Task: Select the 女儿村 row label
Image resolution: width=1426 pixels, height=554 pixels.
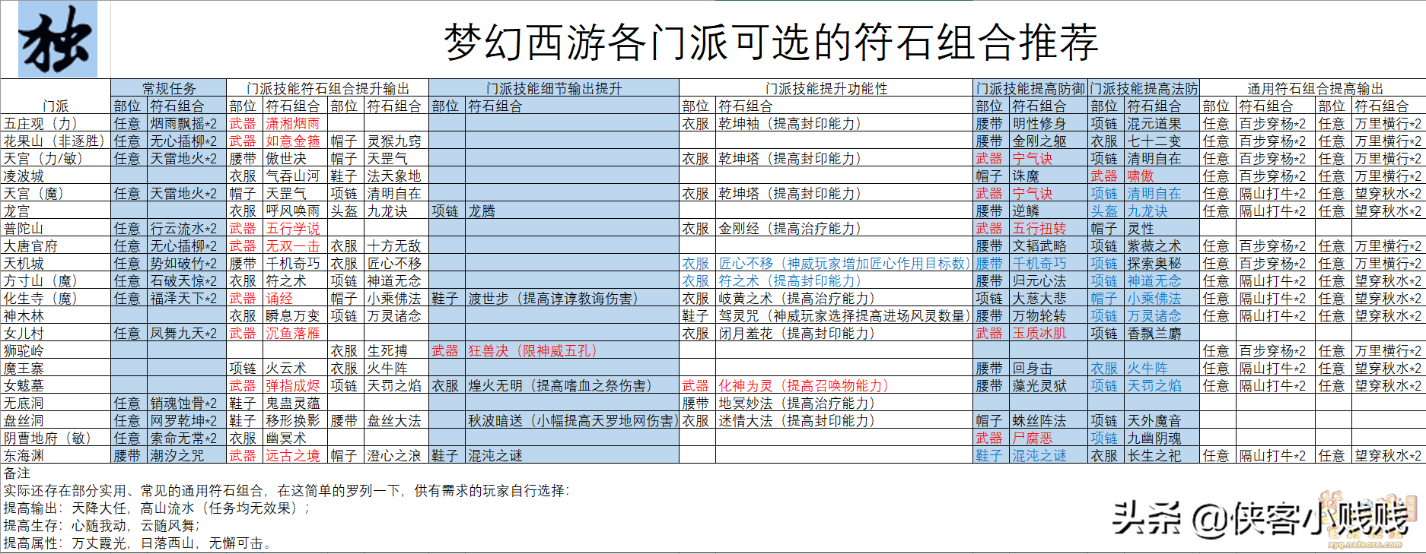Action: pyautogui.click(x=56, y=333)
